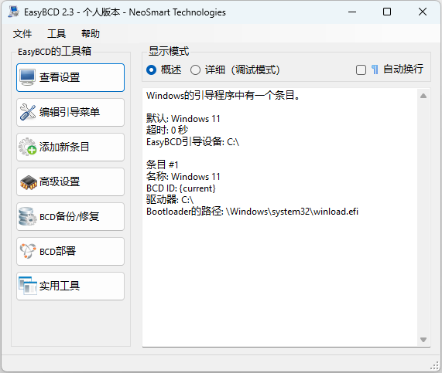Click the chip icon beside 高级设置
Viewport: 442px width, 373px height.
(x=28, y=182)
